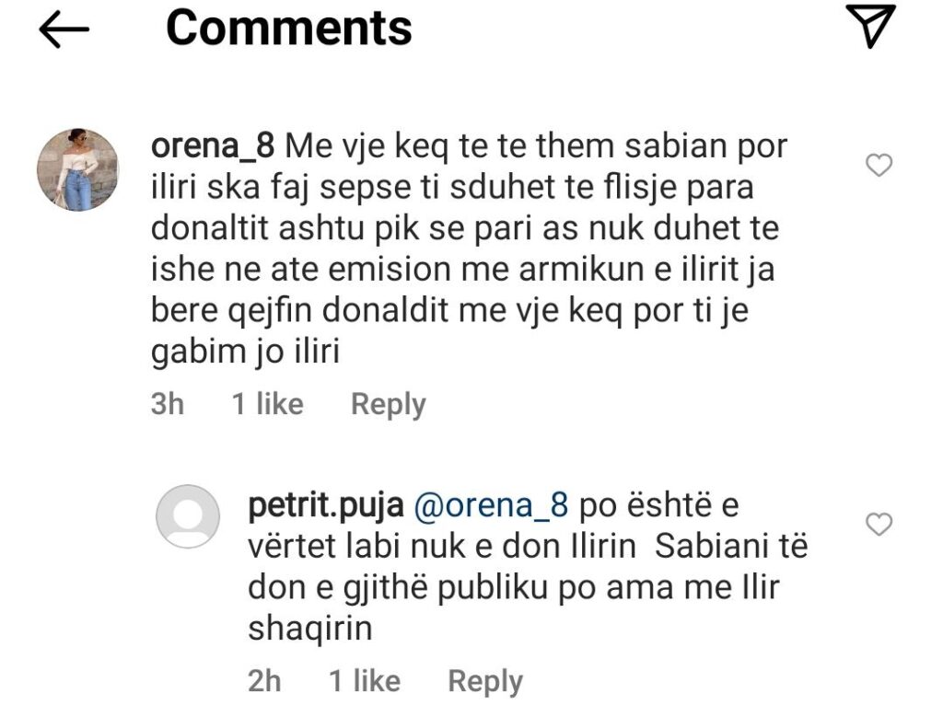Image resolution: width=943 pixels, height=728 pixels.
Task: Click petrit.puja's default avatar icon
Action: tap(188, 516)
